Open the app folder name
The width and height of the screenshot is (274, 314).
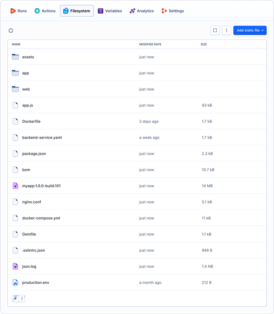26,73
